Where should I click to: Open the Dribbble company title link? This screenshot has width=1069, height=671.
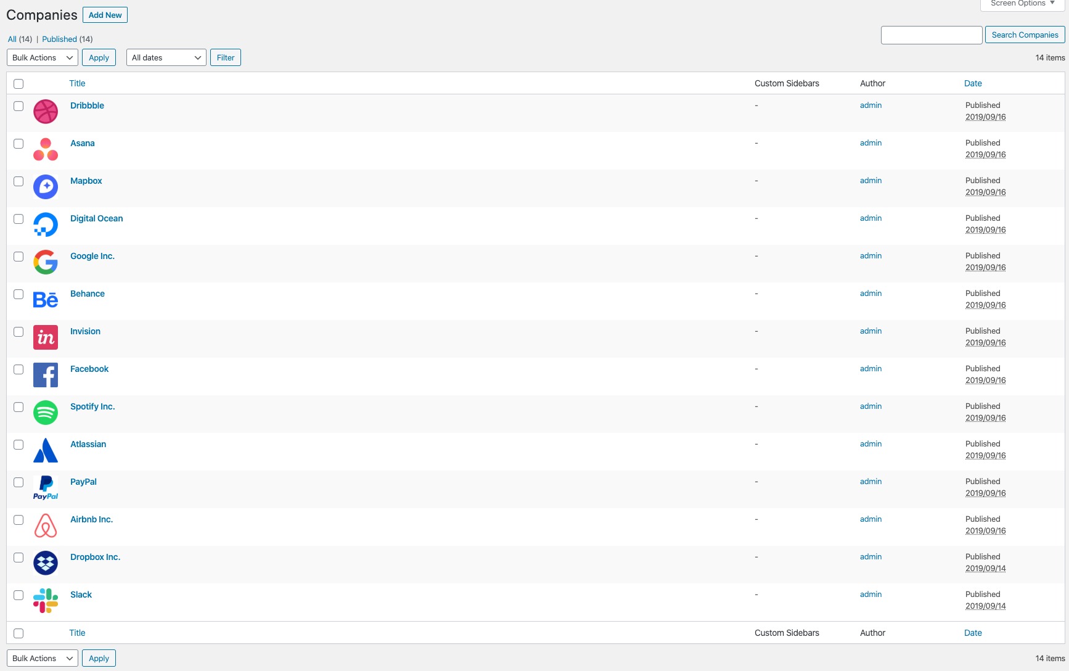click(x=87, y=105)
